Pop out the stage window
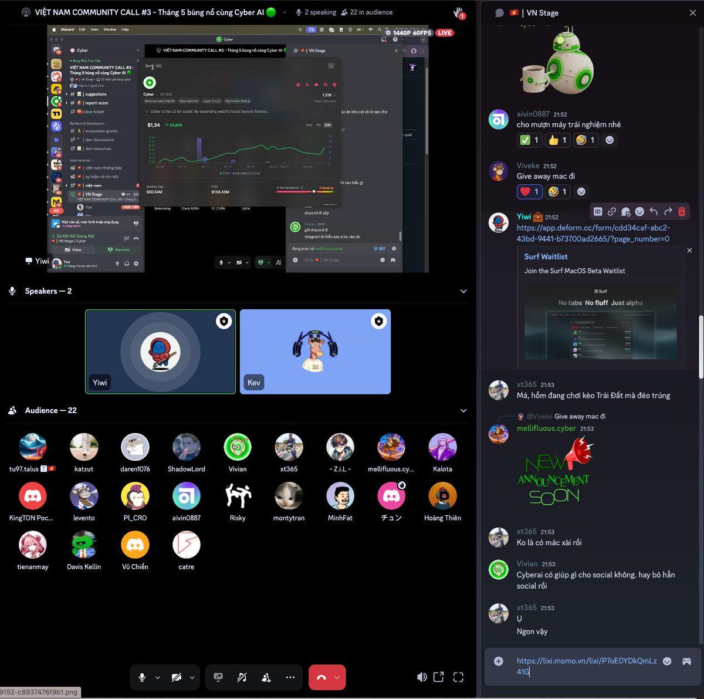 439,677
